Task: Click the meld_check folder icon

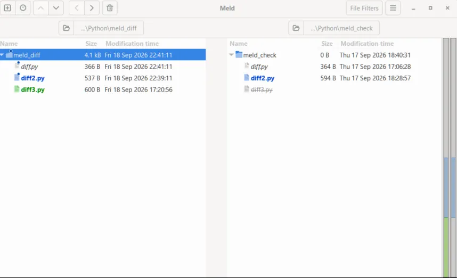Action: tap(239, 54)
